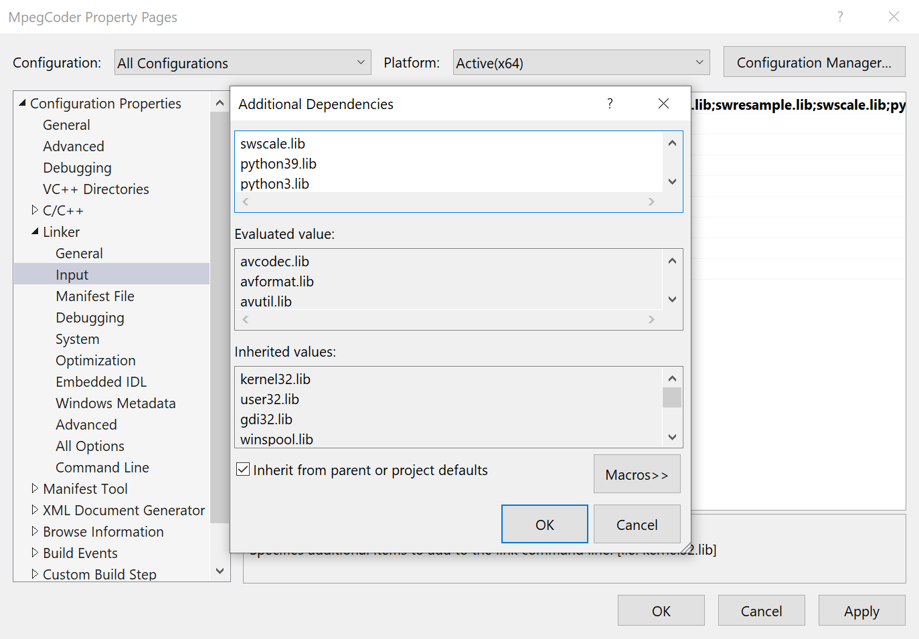Image resolution: width=919 pixels, height=639 pixels.
Task: Expand the Manifest Tool node
Action: point(35,488)
